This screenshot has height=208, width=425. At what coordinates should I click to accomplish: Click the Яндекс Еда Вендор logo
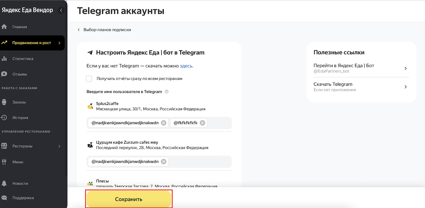[x=27, y=10]
